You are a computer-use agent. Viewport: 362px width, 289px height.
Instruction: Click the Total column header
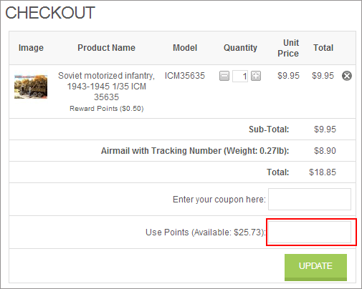(x=323, y=48)
